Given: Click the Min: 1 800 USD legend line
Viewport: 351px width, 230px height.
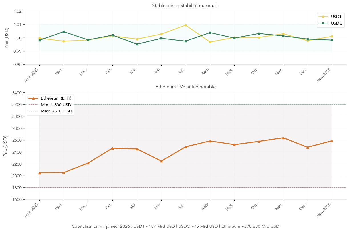Looking at the screenshot, I should point(33,105).
